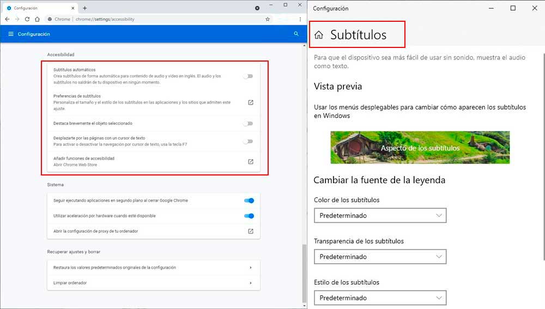Click the Vista previa heading
The height and width of the screenshot is (309, 545).
(x=338, y=86)
